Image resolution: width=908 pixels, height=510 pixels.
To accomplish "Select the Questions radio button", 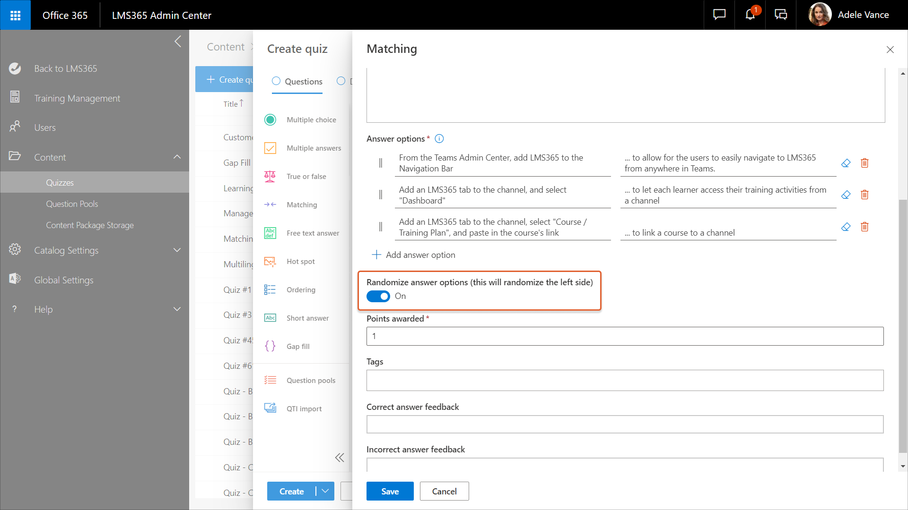I will (x=276, y=81).
